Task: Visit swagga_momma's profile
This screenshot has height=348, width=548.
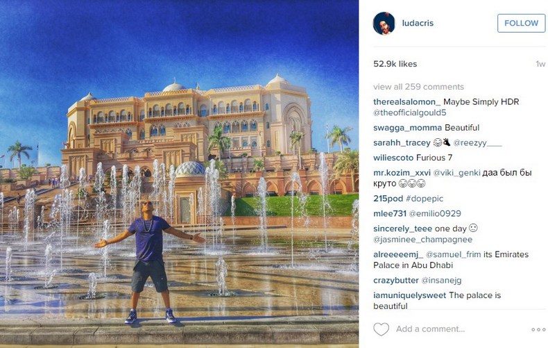Action: [x=407, y=128]
